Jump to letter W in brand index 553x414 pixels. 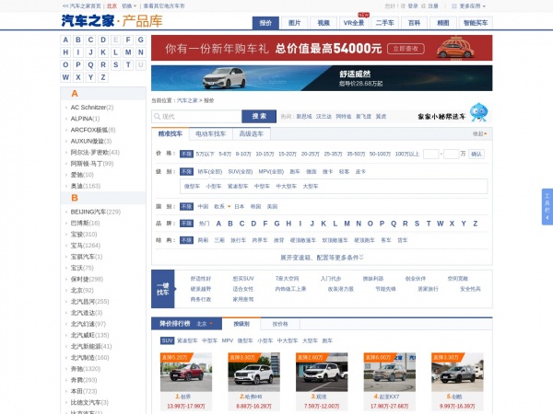[x=65, y=77]
